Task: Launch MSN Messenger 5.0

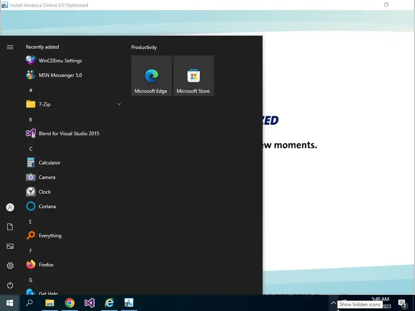Action: [x=74, y=75]
